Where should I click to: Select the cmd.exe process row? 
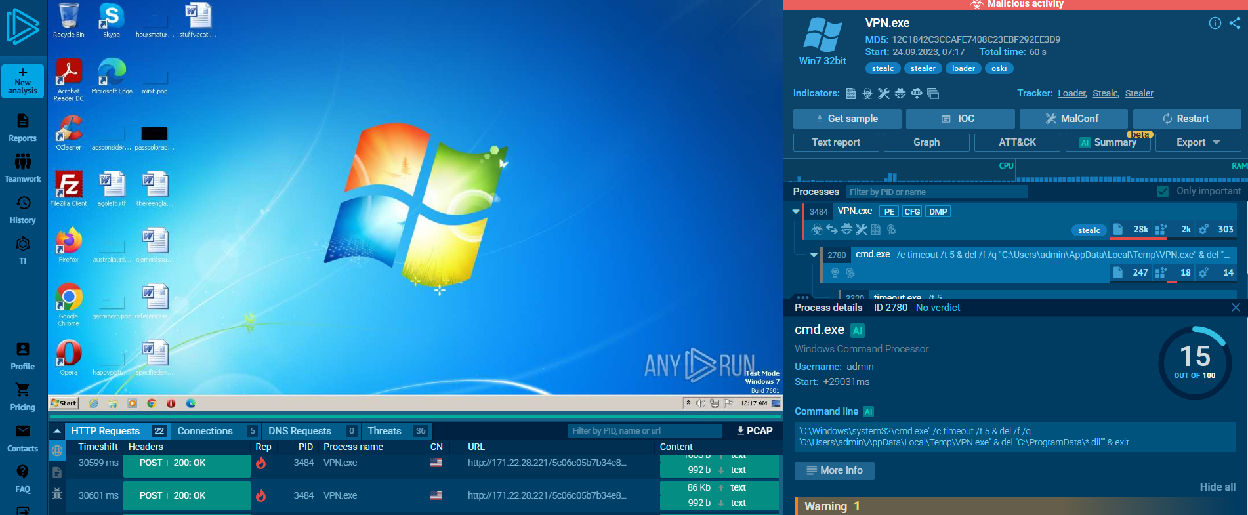(x=1028, y=264)
